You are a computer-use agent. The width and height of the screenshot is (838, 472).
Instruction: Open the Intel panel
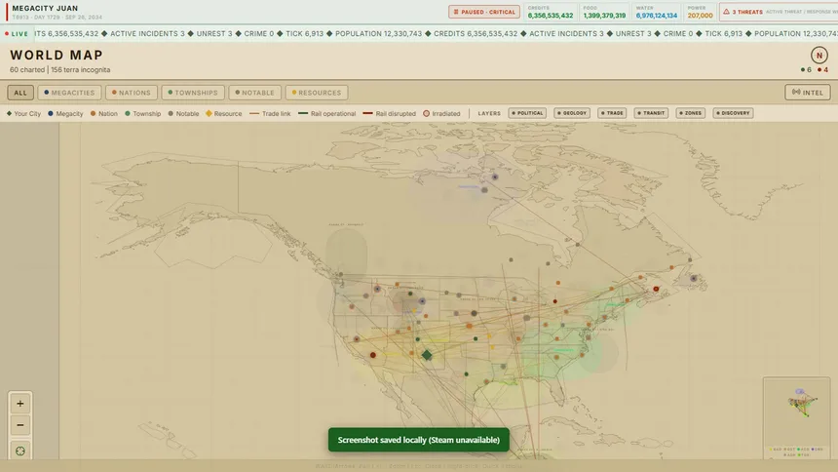pyautogui.click(x=808, y=93)
